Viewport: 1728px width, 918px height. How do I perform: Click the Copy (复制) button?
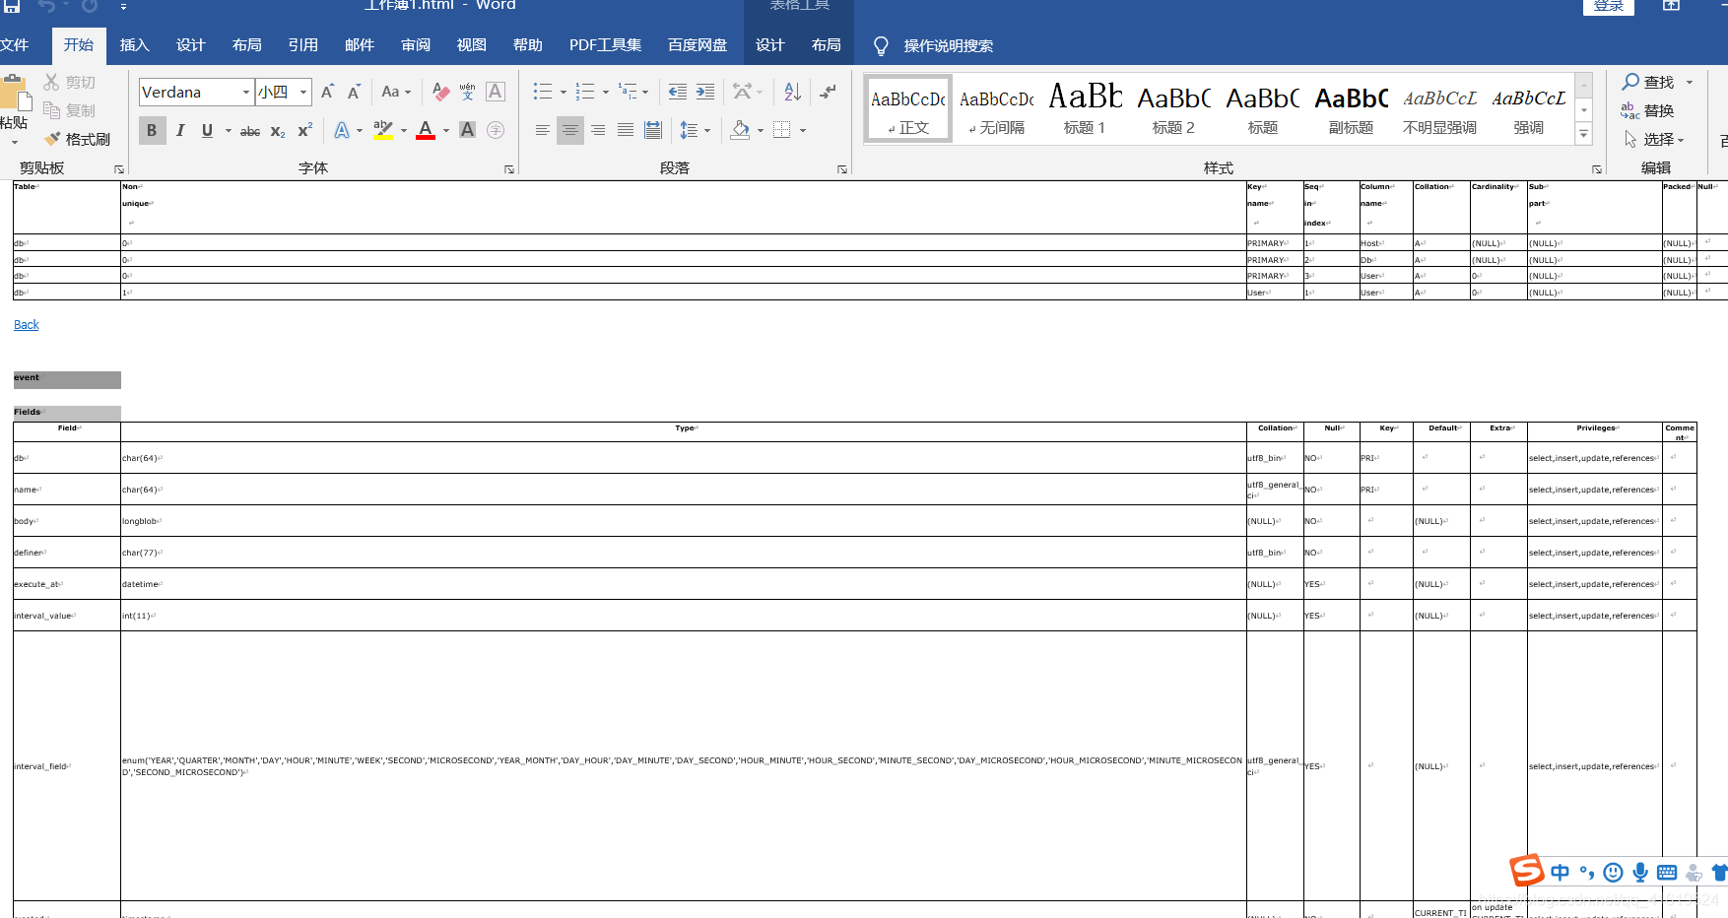[70, 111]
